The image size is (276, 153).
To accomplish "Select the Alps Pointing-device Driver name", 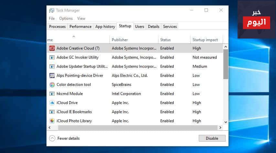I will point(80,76).
